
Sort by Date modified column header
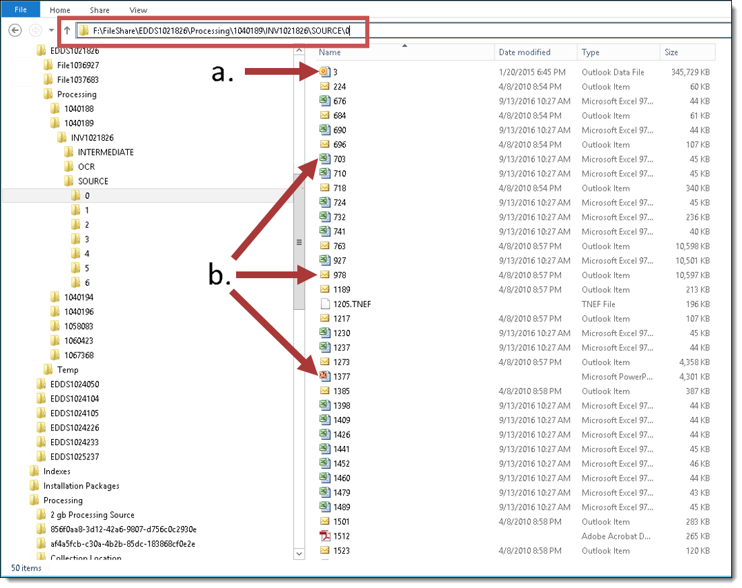coord(525,53)
